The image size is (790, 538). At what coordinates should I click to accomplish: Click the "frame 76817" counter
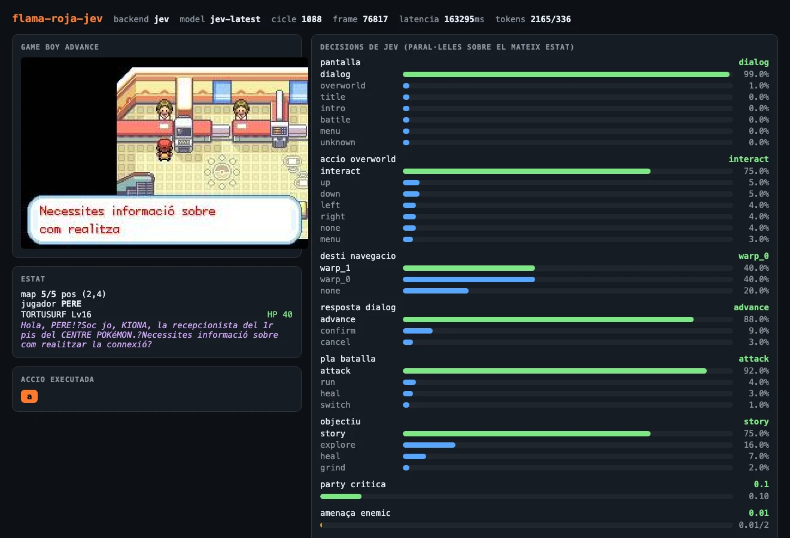(x=360, y=19)
